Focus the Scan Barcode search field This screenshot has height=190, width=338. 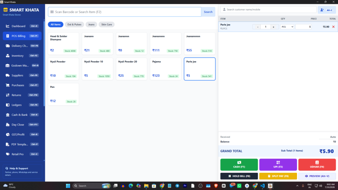pos(124,12)
